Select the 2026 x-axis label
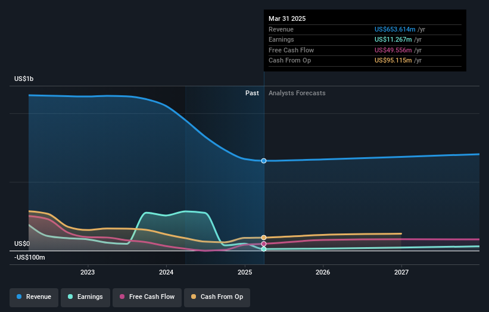This screenshot has height=312, width=489. tap(323, 272)
